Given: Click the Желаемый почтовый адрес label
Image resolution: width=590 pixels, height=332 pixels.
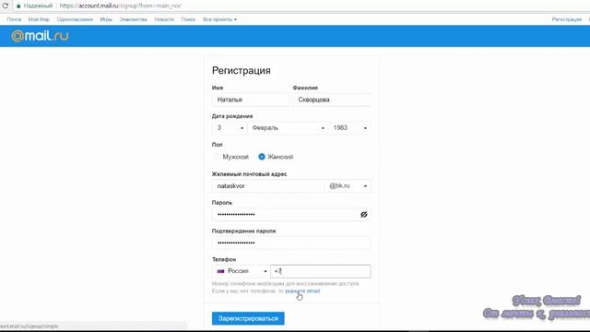Looking at the screenshot, I should 249,174.
